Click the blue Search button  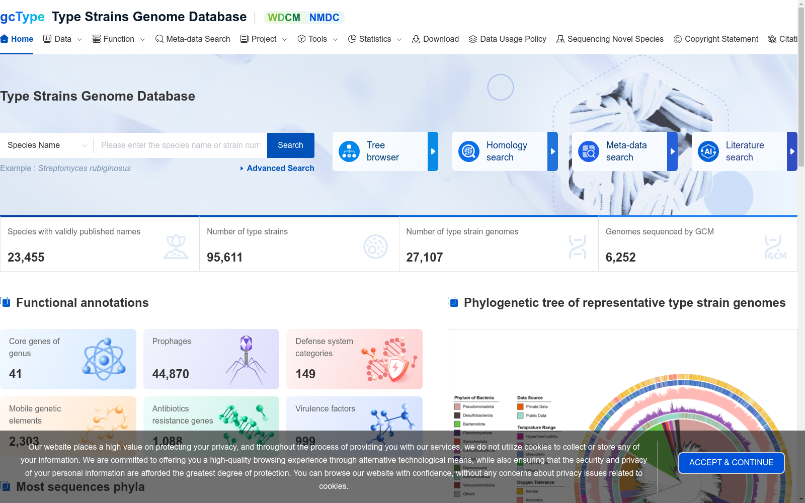(291, 145)
